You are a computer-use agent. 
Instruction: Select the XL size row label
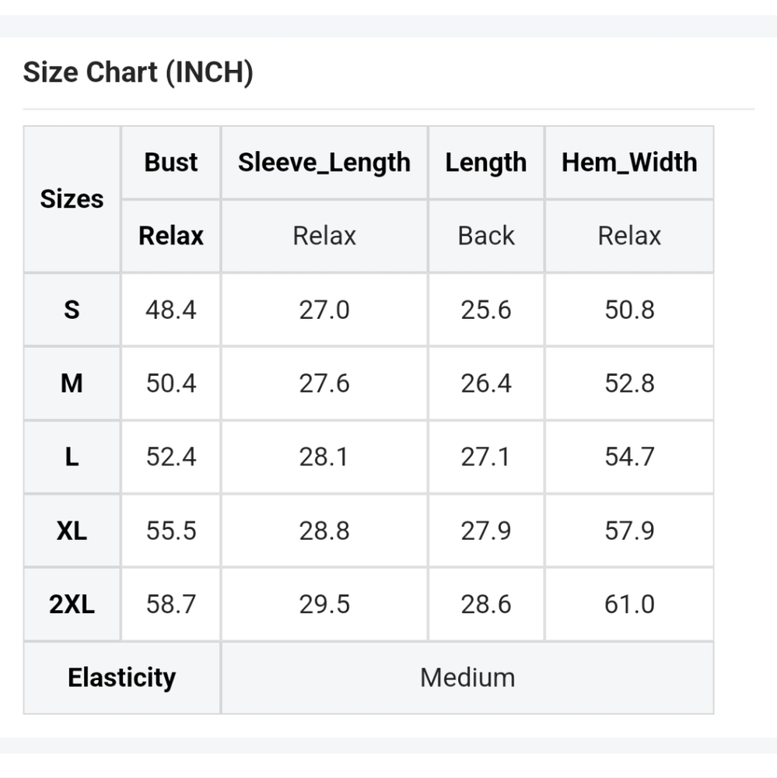click(72, 531)
